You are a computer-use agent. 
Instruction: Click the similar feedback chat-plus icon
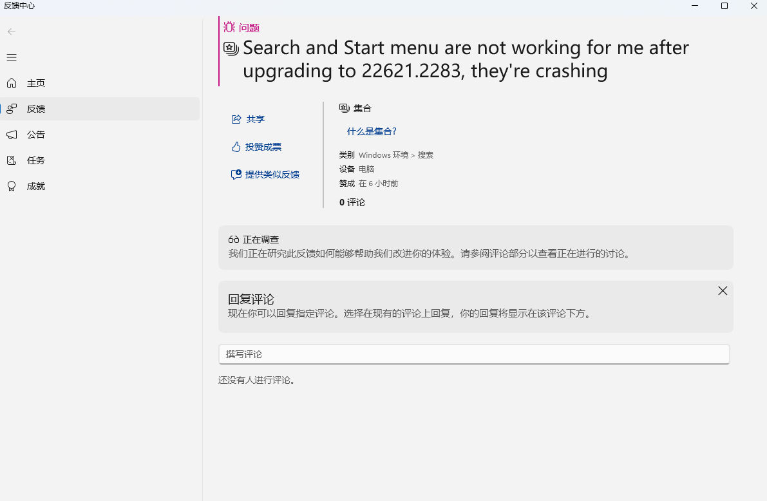236,175
